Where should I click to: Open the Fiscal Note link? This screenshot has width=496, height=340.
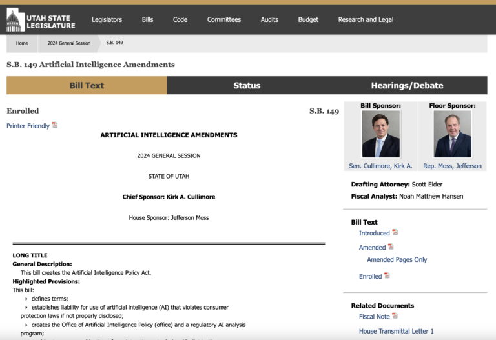(374, 317)
